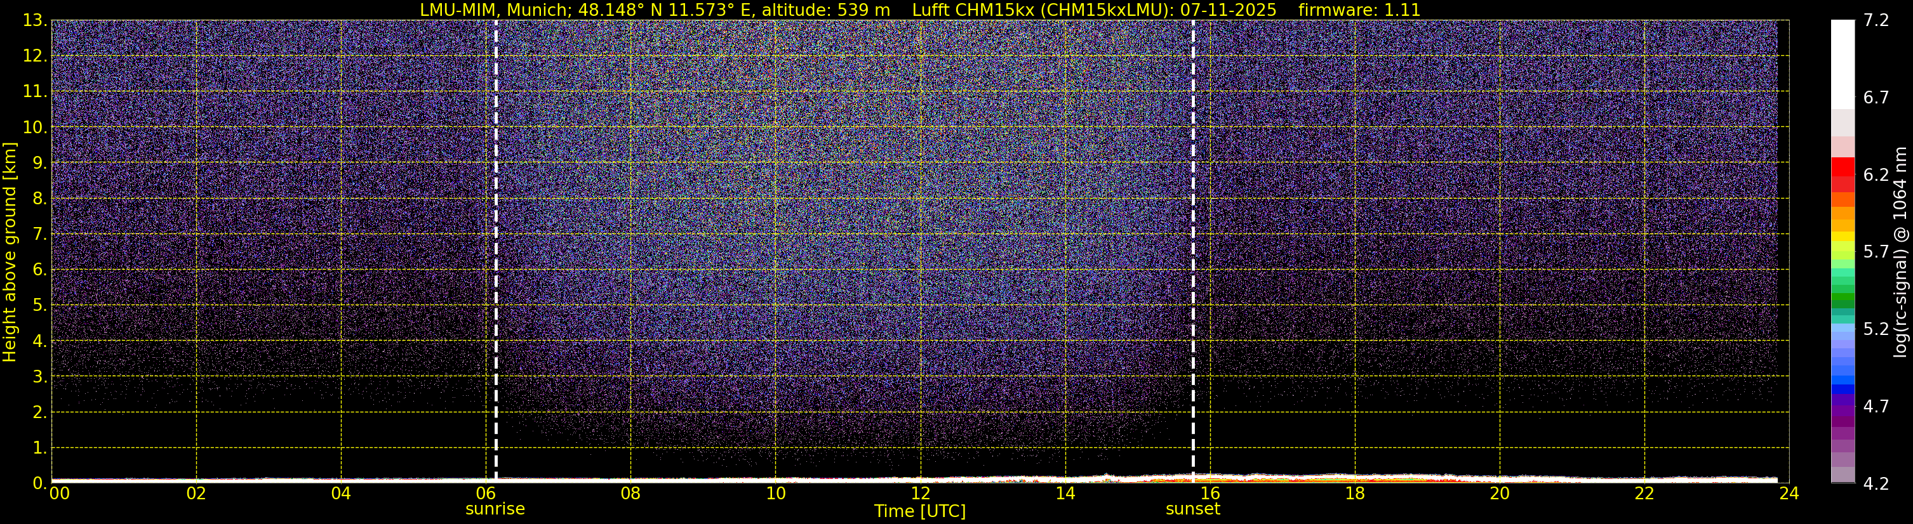Click the time axis tick "16"
Screen dimensions: 1913x524
(1210, 494)
